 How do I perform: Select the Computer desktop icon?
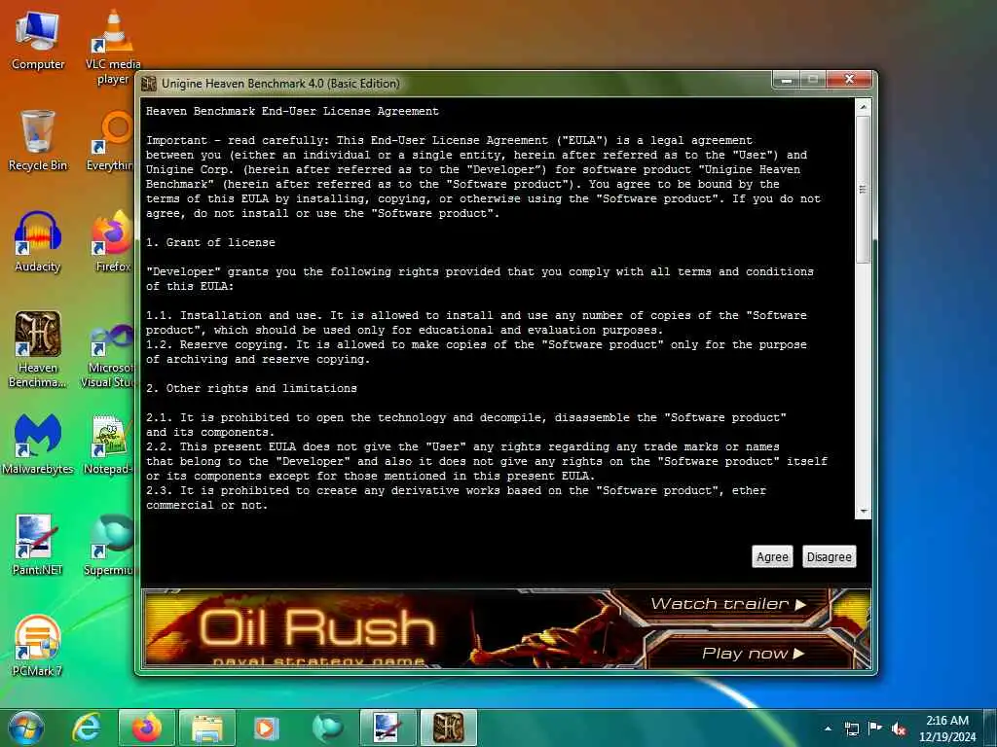[x=38, y=40]
